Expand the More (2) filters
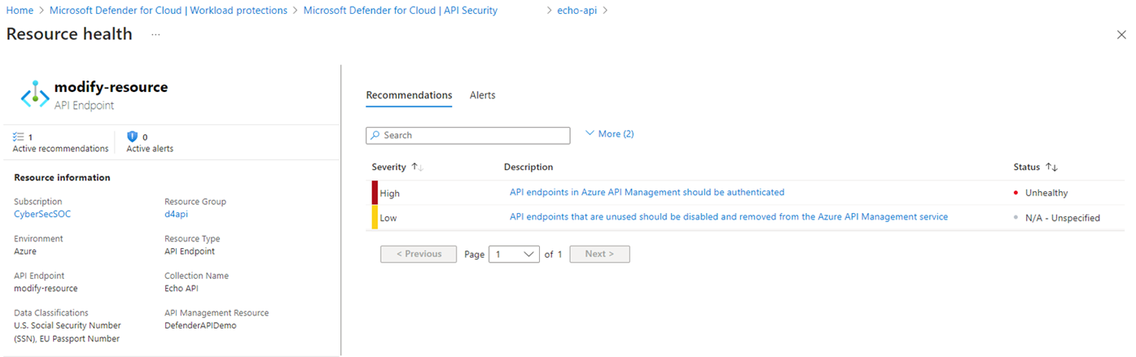The height and width of the screenshot is (357, 1136). click(610, 134)
